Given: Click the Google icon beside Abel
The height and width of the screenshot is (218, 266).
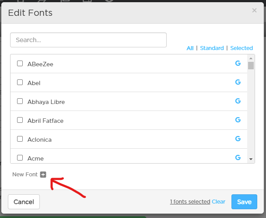Looking at the screenshot, I should pos(238,82).
